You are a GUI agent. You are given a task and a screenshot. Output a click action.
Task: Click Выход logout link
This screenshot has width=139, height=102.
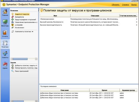pos(134,5)
